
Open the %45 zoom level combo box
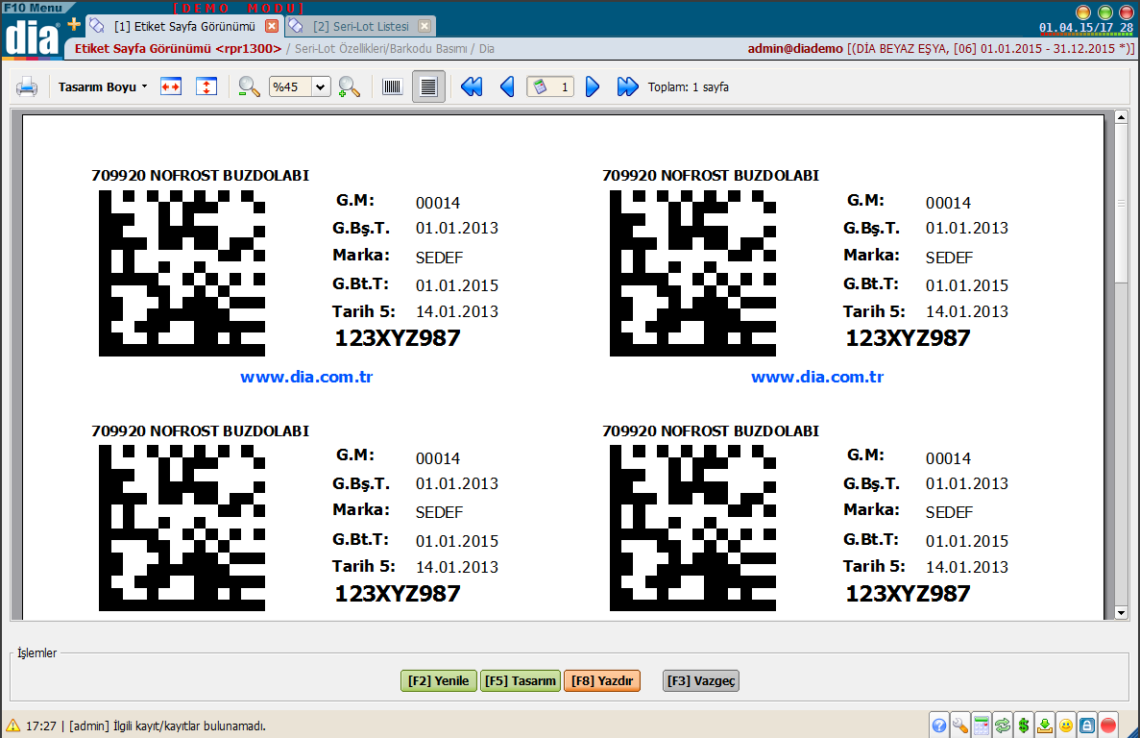click(x=300, y=87)
